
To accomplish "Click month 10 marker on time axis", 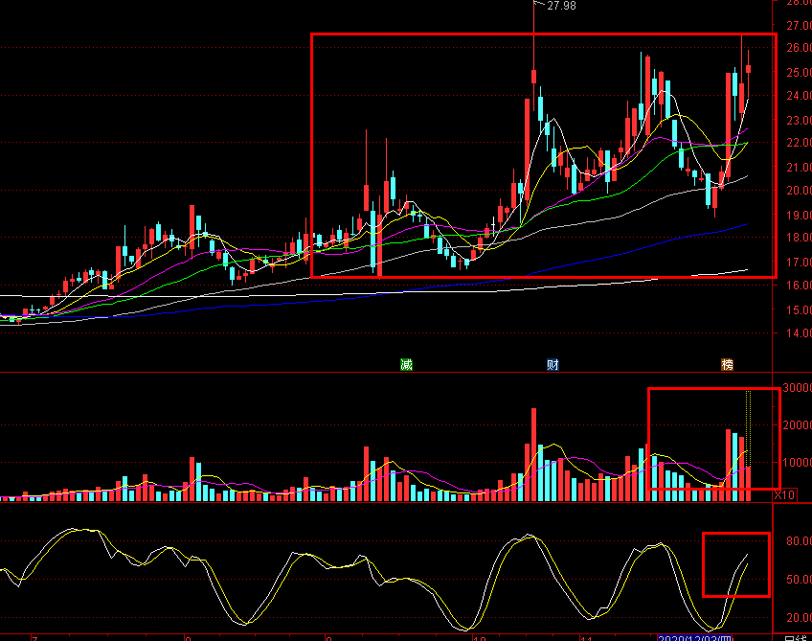I will pos(481,637).
